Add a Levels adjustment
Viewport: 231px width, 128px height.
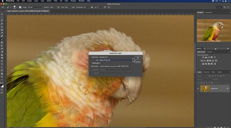(206, 58)
